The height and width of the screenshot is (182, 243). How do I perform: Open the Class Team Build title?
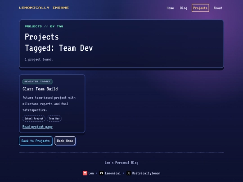click(x=40, y=89)
